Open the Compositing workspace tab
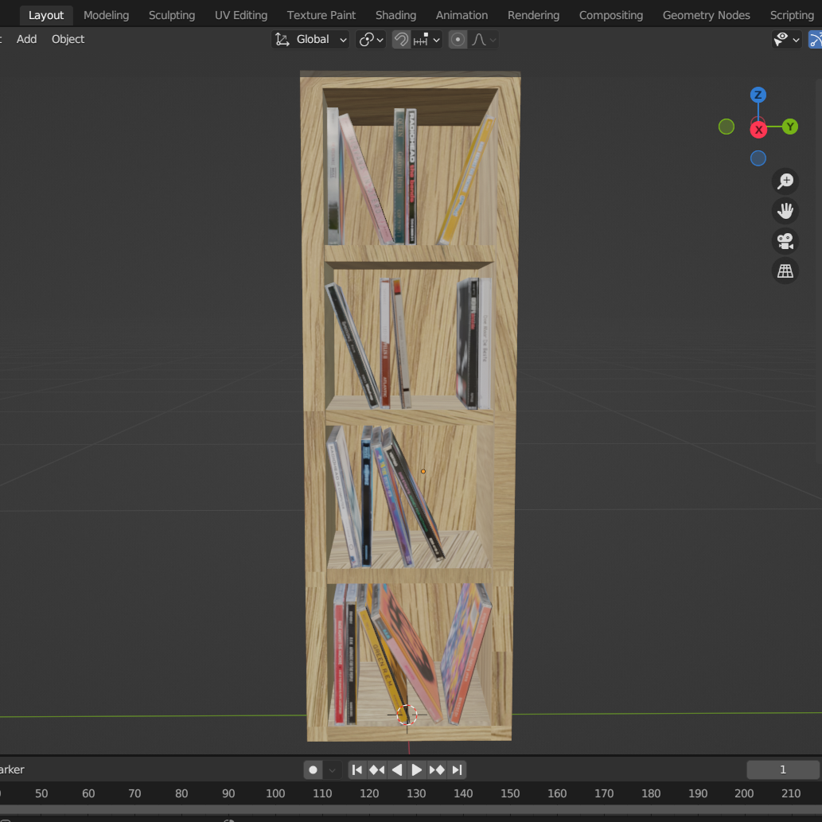The image size is (822, 822). pyautogui.click(x=611, y=15)
